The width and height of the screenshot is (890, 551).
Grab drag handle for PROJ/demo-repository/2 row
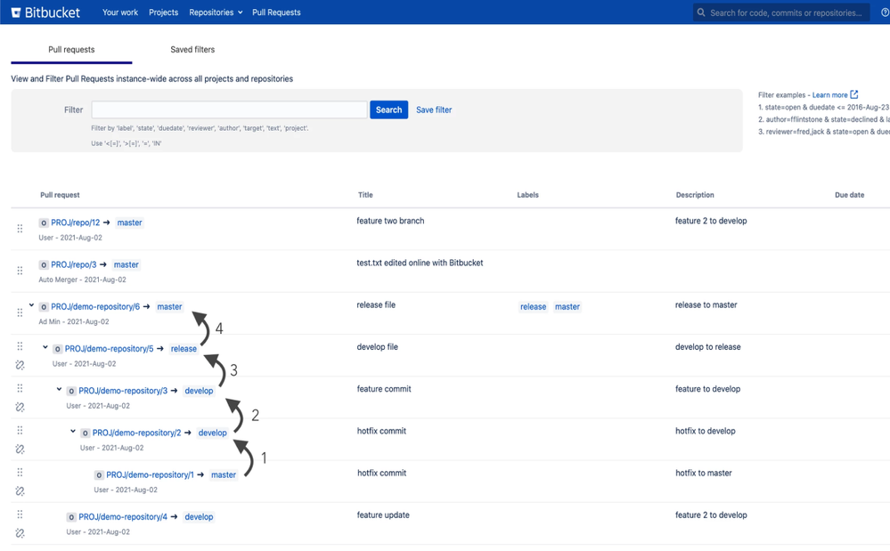(x=20, y=430)
